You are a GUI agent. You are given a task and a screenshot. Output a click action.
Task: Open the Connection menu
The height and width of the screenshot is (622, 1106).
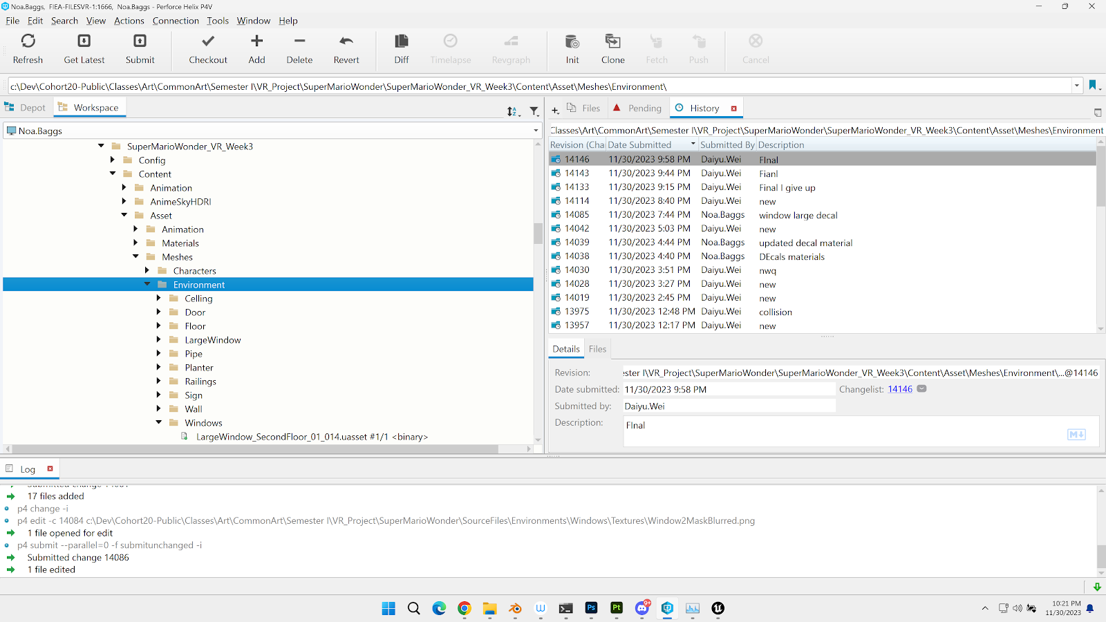point(176,21)
